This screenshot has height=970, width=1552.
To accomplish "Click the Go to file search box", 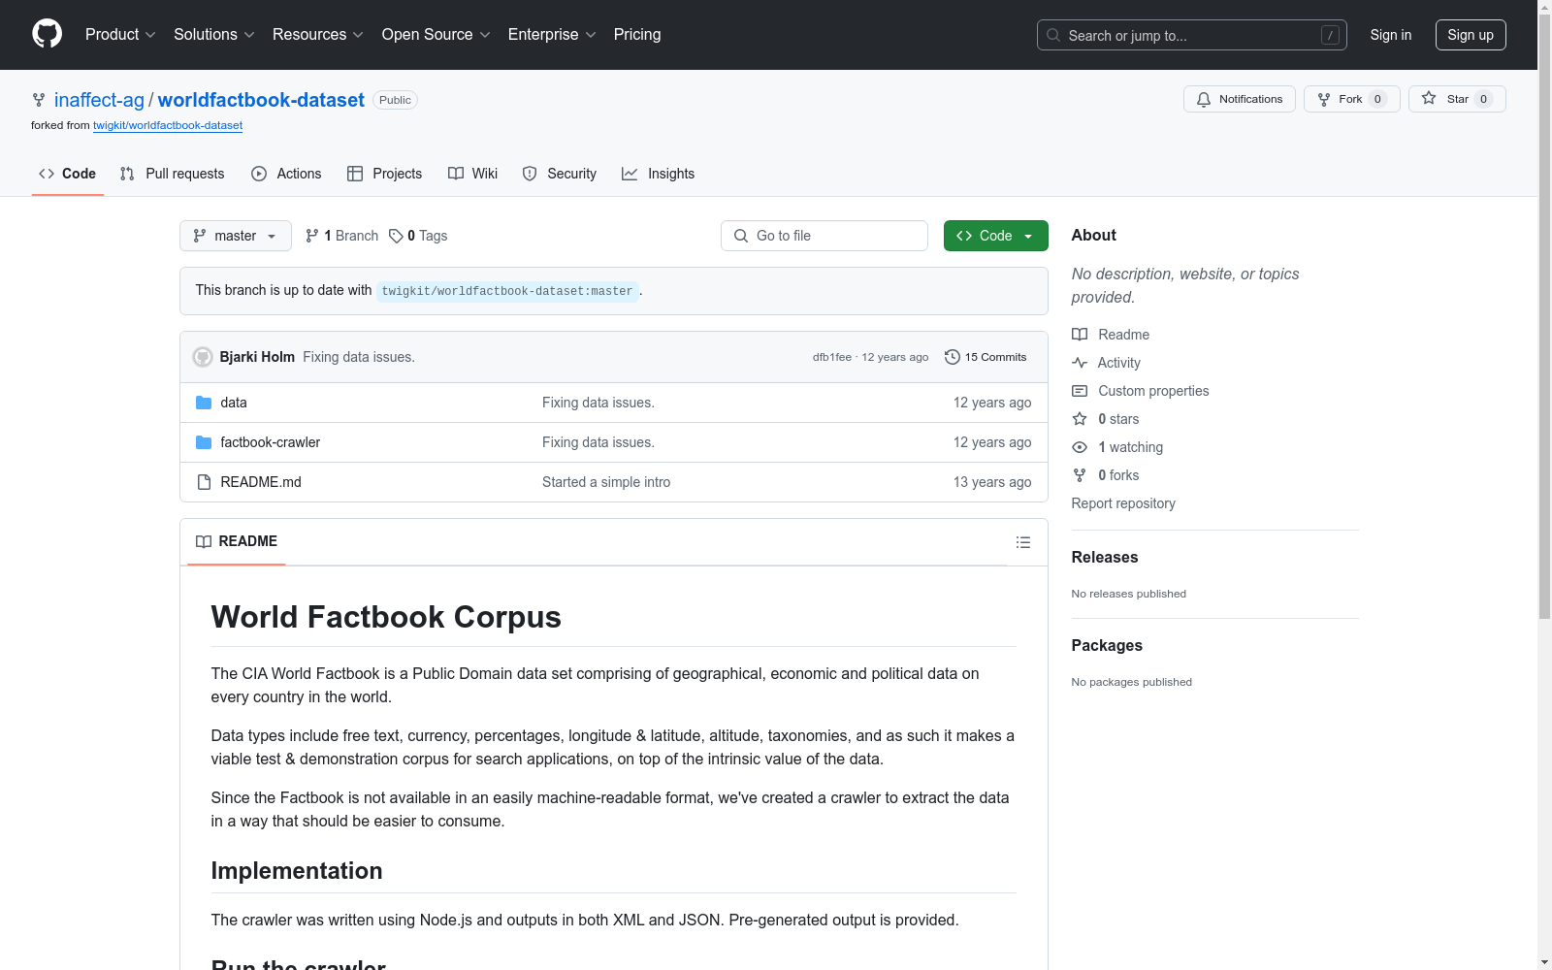I will (824, 236).
